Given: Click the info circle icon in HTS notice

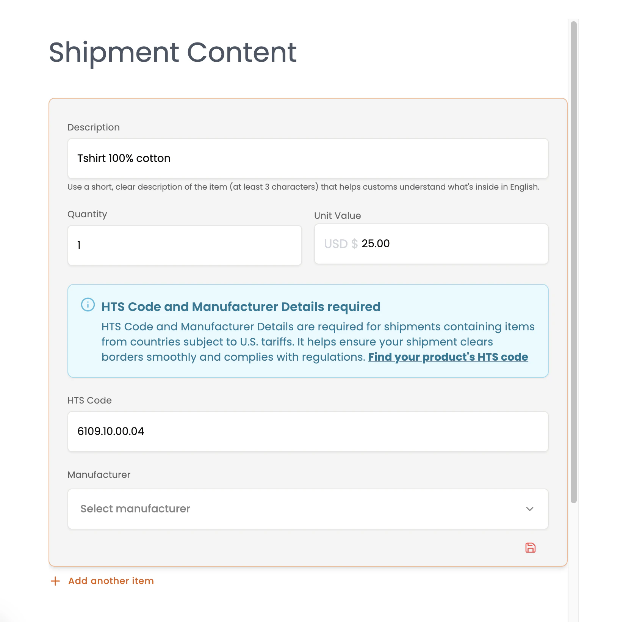Looking at the screenshot, I should point(88,305).
